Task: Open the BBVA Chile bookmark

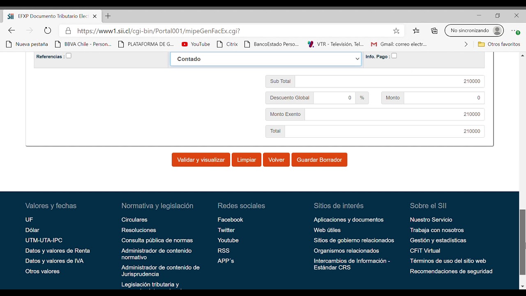Action: click(x=83, y=44)
